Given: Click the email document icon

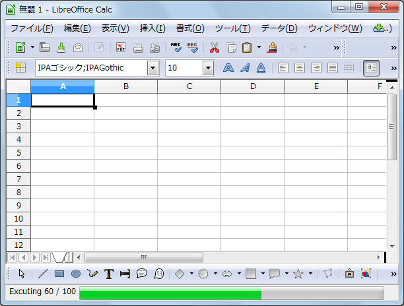Looking at the screenshot, I should (78, 47).
